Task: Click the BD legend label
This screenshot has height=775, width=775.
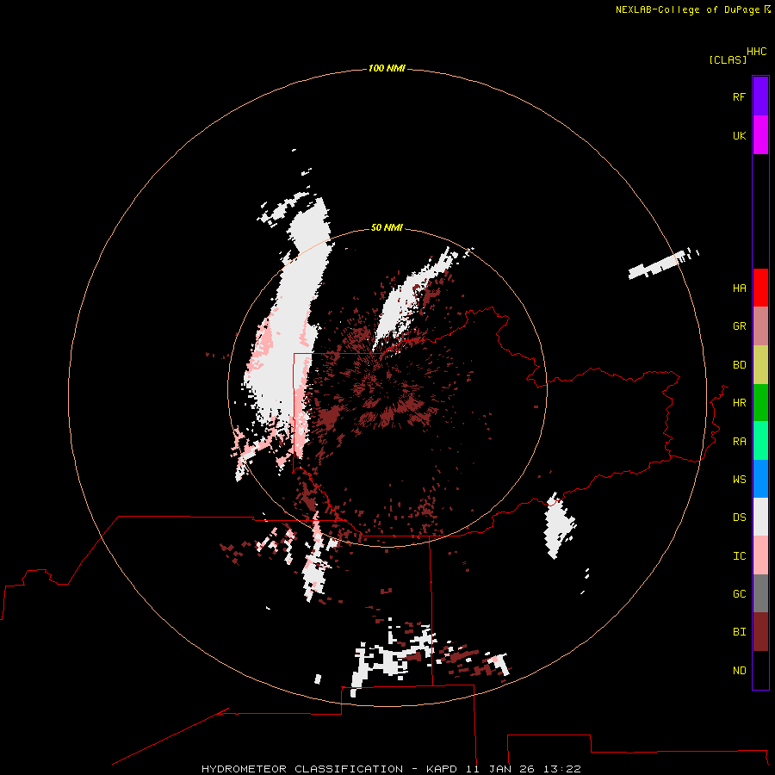Action: [739, 365]
